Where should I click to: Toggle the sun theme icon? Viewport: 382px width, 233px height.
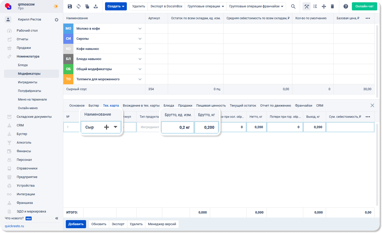point(56,6)
